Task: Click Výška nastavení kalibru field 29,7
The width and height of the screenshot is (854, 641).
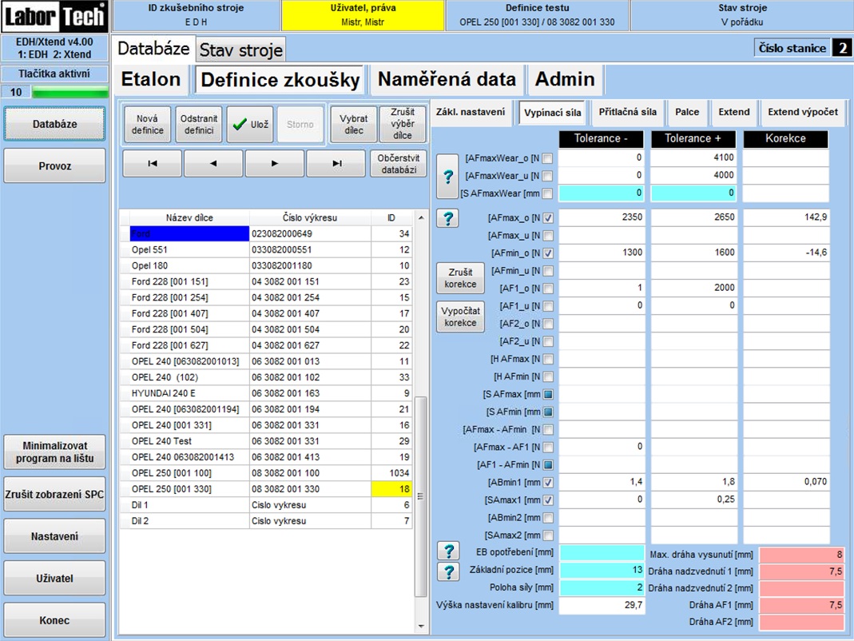Action: coord(602,605)
